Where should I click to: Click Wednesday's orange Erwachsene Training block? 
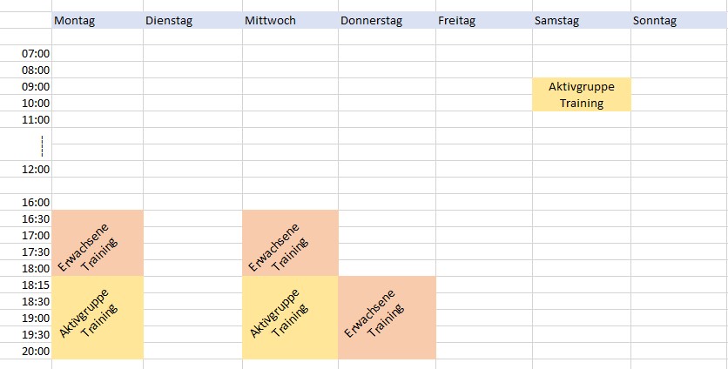tap(290, 243)
